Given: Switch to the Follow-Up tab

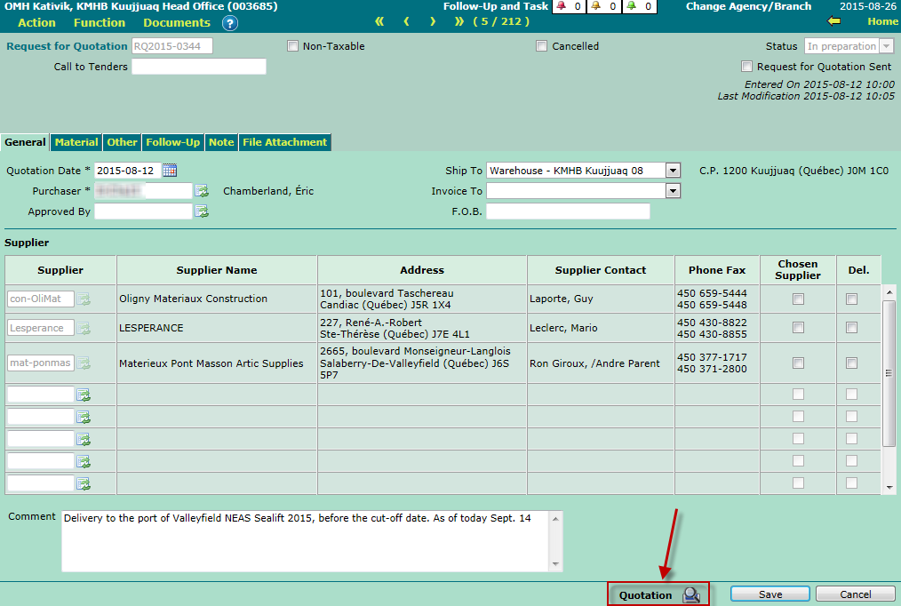Looking at the screenshot, I should pyautogui.click(x=173, y=142).
